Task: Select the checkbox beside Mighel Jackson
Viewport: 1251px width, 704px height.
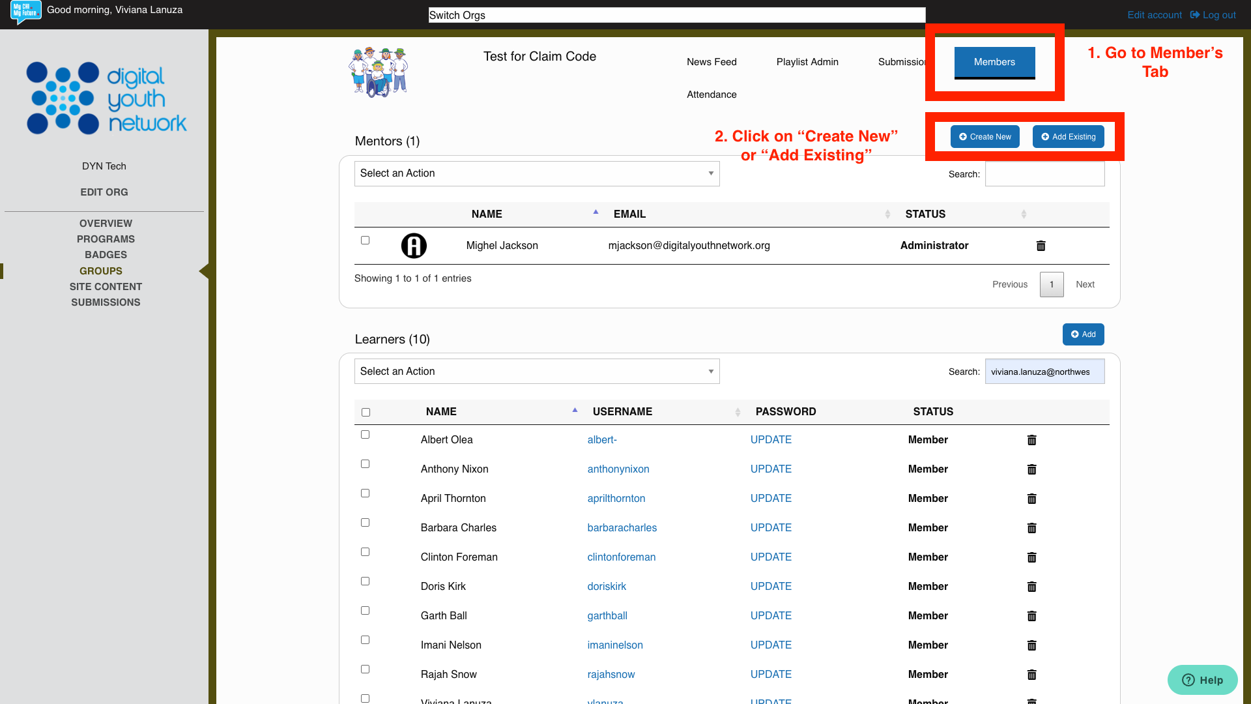Action: [365, 240]
